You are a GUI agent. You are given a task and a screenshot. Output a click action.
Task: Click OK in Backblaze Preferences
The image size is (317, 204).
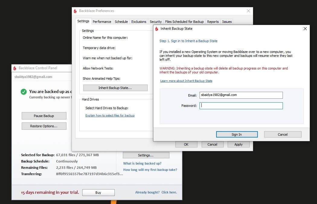186,144
